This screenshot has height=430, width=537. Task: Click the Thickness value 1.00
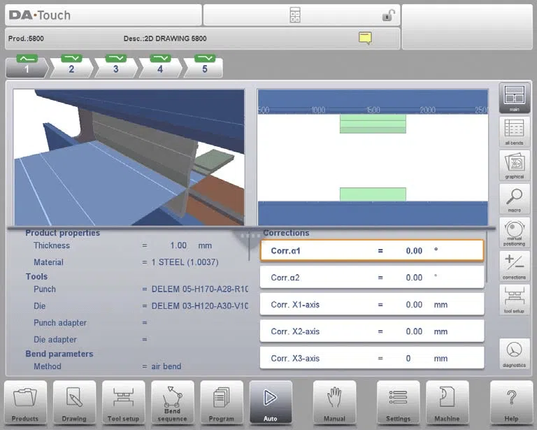[x=178, y=245]
